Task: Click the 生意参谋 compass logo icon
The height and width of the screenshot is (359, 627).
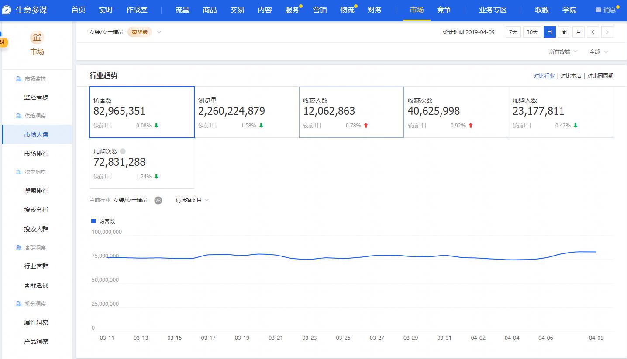Action: pyautogui.click(x=7, y=10)
